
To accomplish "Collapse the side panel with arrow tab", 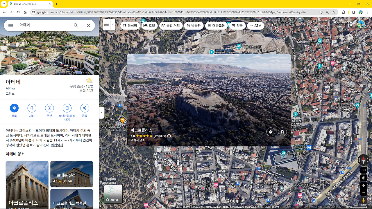I will point(102,113).
